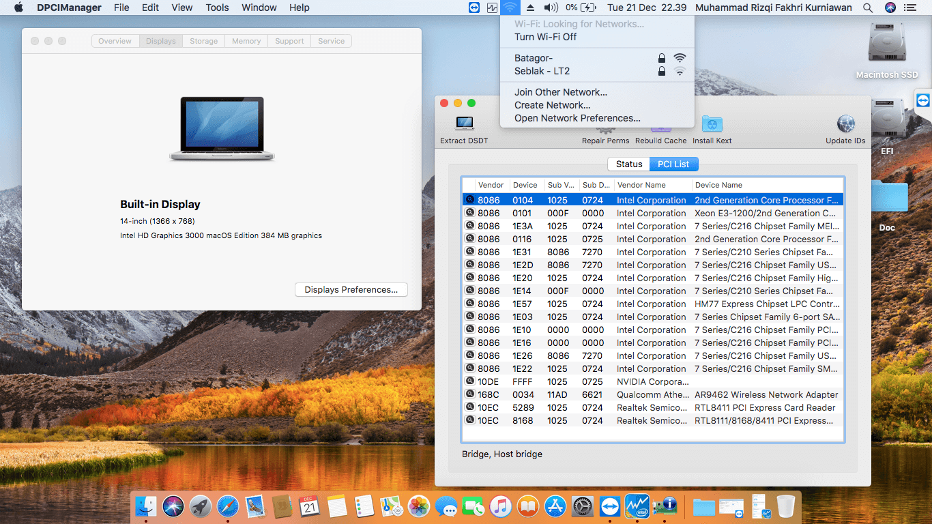Switch to the Status tab
Screen dimensions: 932x524
pyautogui.click(x=628, y=164)
